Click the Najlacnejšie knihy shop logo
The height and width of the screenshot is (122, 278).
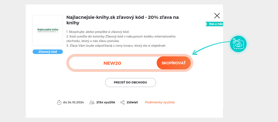pos(48,30)
